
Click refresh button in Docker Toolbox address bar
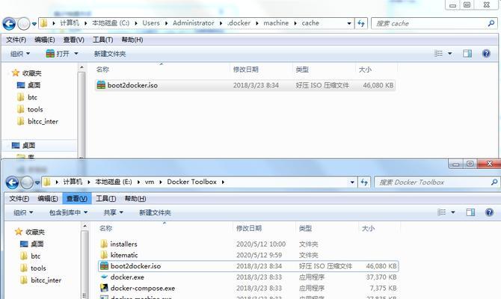point(364,182)
